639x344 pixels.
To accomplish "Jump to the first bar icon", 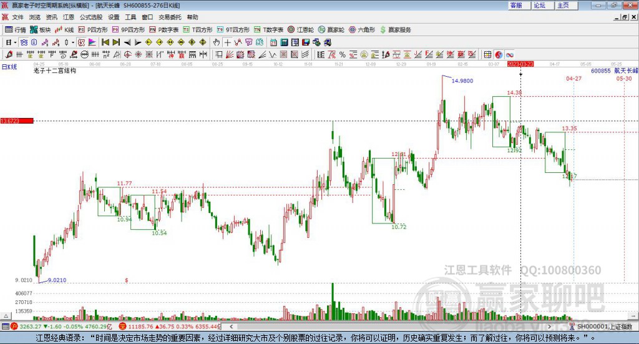I will 105,42.
